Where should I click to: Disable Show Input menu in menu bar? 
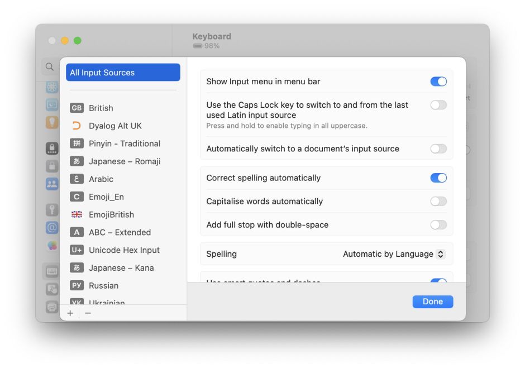click(x=438, y=82)
